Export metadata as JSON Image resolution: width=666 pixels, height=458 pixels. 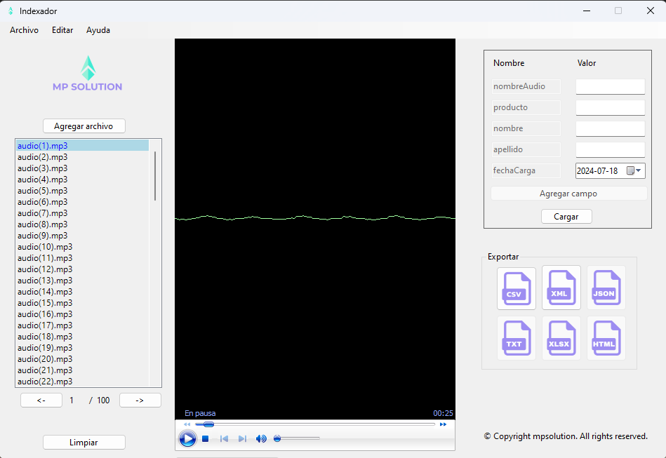point(606,288)
